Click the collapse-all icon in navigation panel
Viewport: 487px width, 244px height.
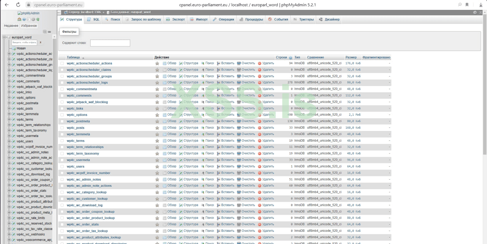tap(45, 32)
